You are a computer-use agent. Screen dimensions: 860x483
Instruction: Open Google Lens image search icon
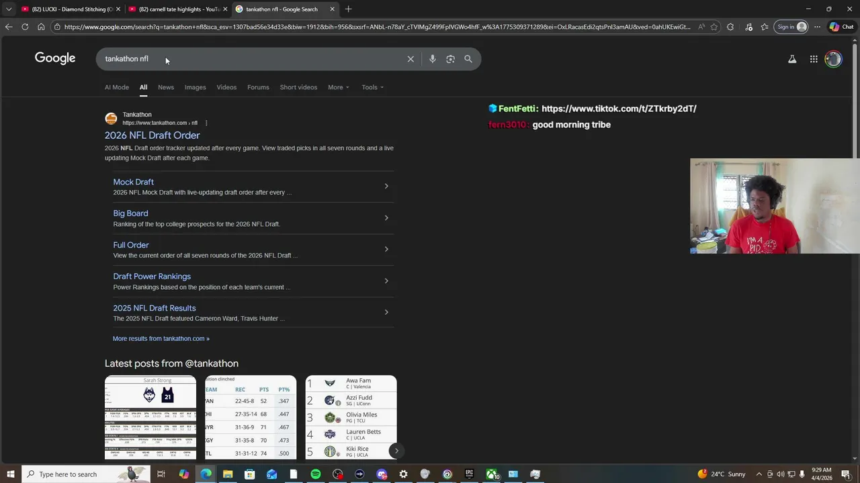tap(450, 59)
